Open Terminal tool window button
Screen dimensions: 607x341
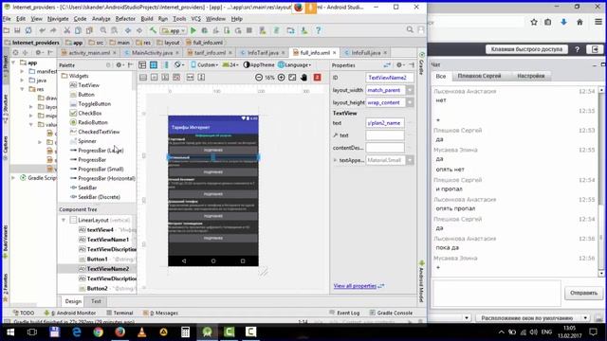click(120, 313)
